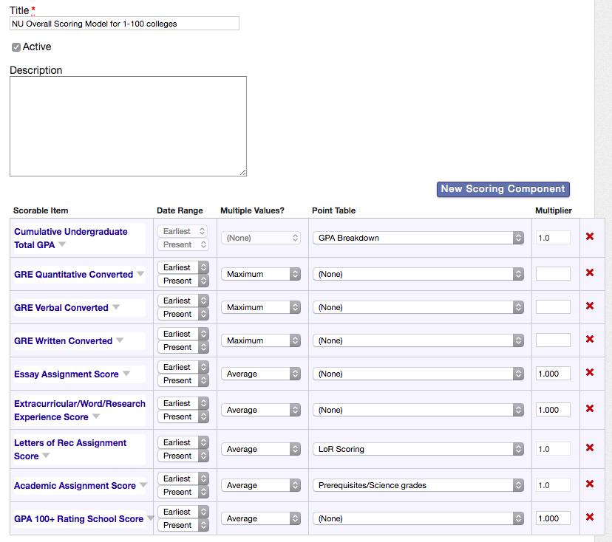Change Maximum dropdown for GRE Quantitative Converted

point(260,274)
